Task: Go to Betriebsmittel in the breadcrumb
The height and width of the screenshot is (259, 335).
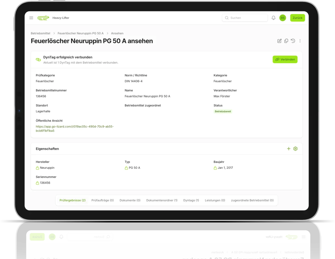Action: [x=40, y=33]
